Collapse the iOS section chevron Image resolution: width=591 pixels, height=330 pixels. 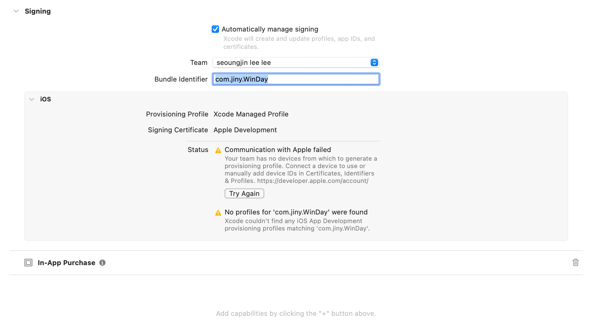tap(31, 99)
